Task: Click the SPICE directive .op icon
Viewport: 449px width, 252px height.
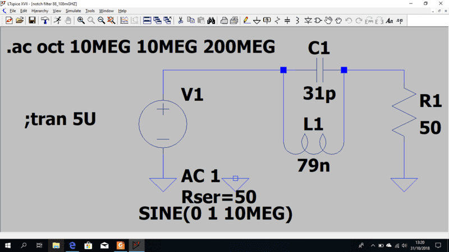Action: tap(399, 21)
